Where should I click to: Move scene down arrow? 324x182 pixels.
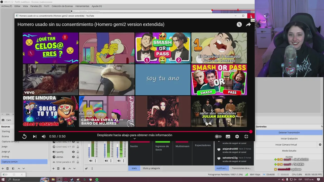[24, 169]
